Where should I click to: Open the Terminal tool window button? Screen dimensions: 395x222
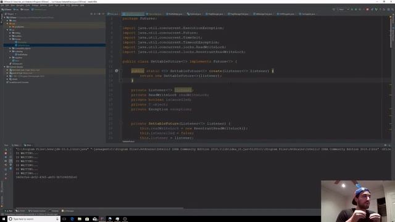tap(54, 211)
